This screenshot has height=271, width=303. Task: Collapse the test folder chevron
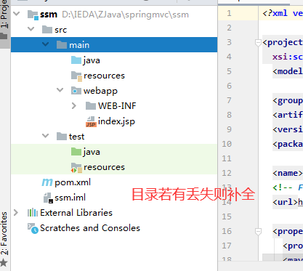pos(46,136)
